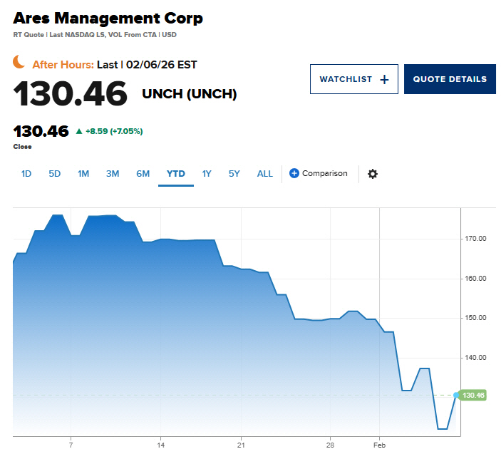The image size is (501, 449).
Task: Open chart settings gear icon
Action: (x=373, y=174)
